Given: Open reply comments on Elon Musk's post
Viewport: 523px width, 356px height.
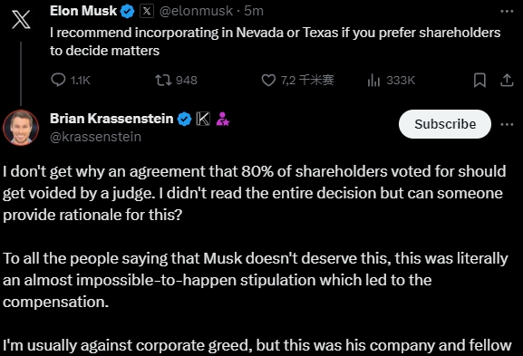Looking at the screenshot, I should [71, 80].
